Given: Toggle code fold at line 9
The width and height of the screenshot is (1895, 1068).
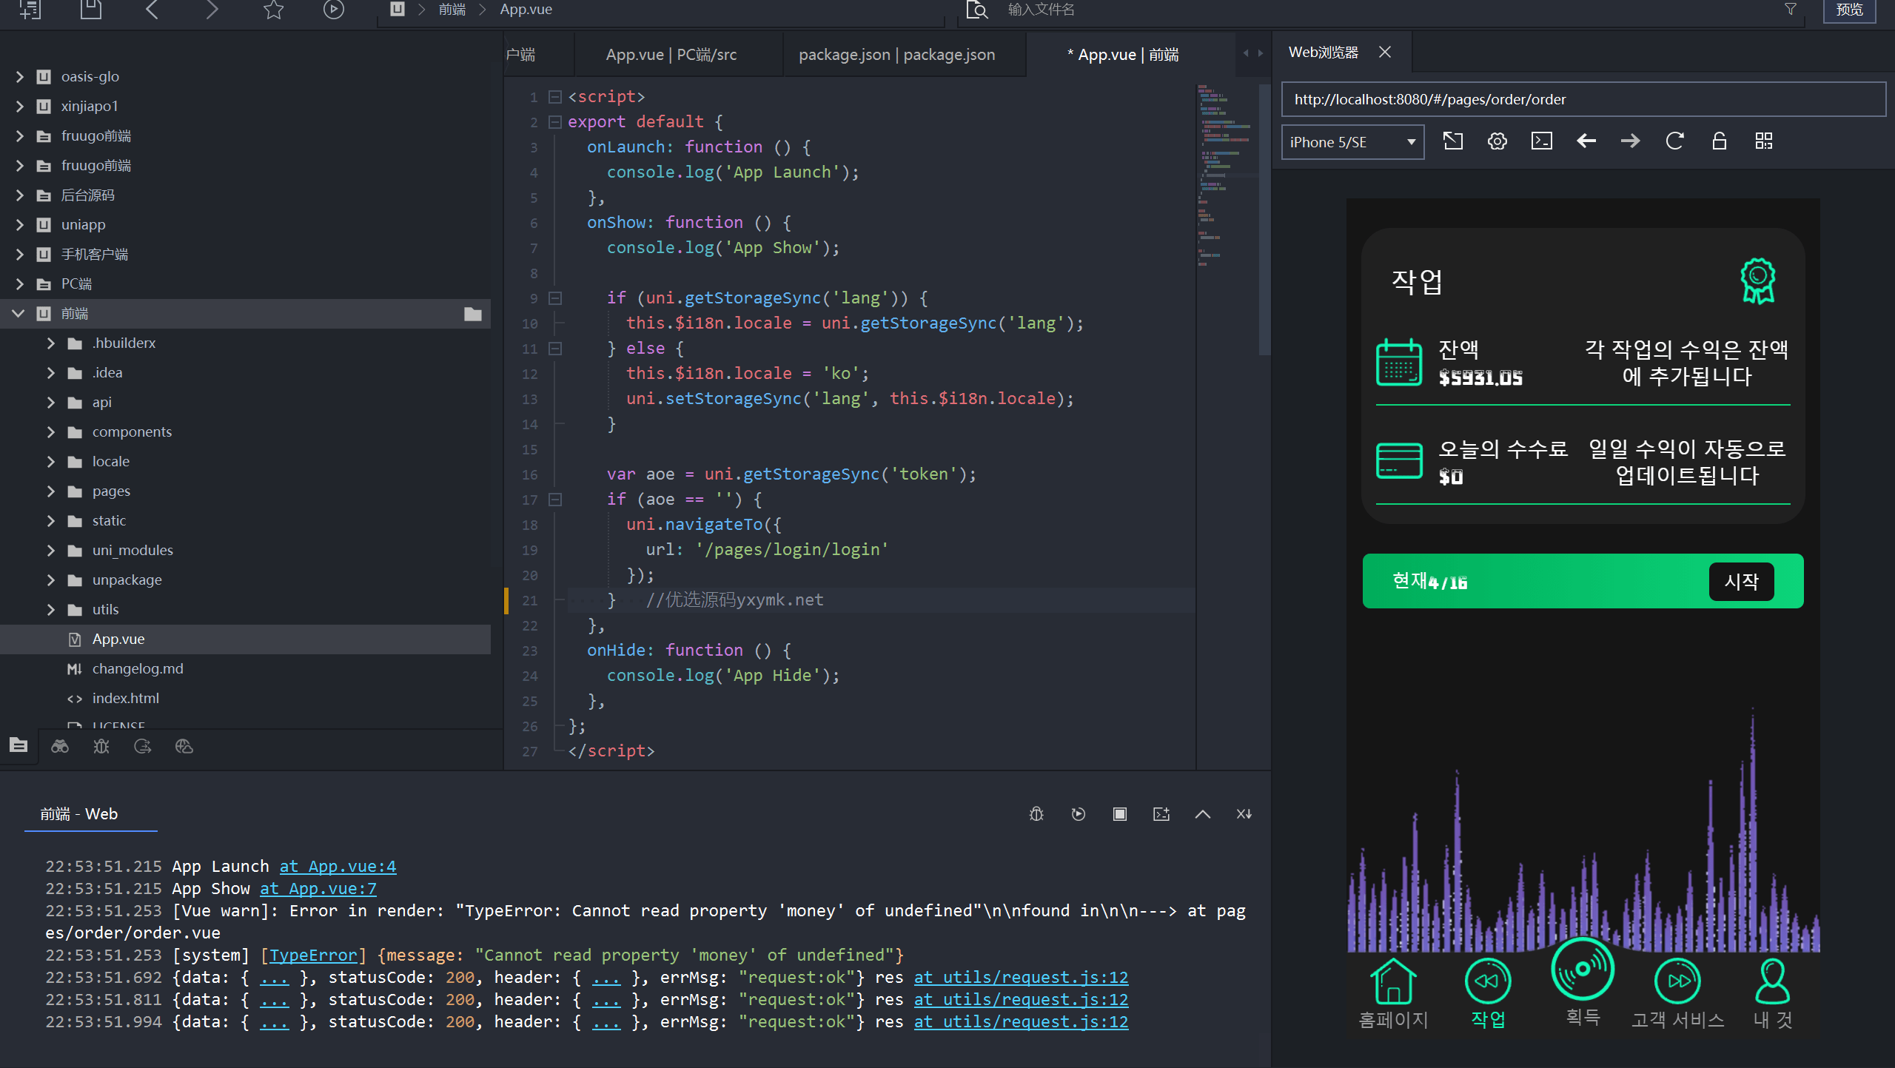Looking at the screenshot, I should 555,298.
